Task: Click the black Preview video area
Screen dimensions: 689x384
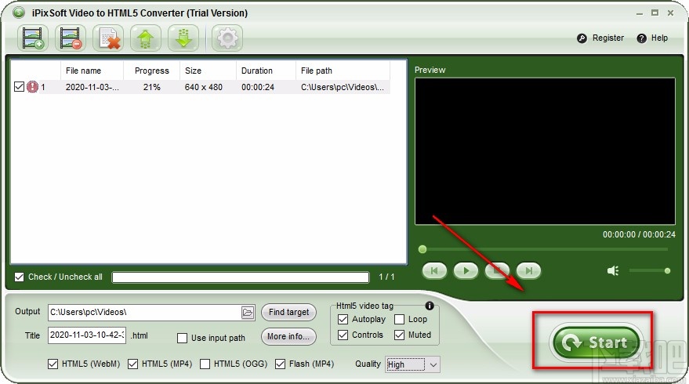Action: click(x=545, y=151)
